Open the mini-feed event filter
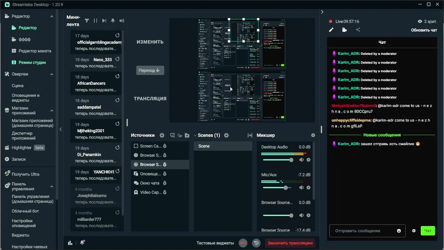 pos(87,21)
